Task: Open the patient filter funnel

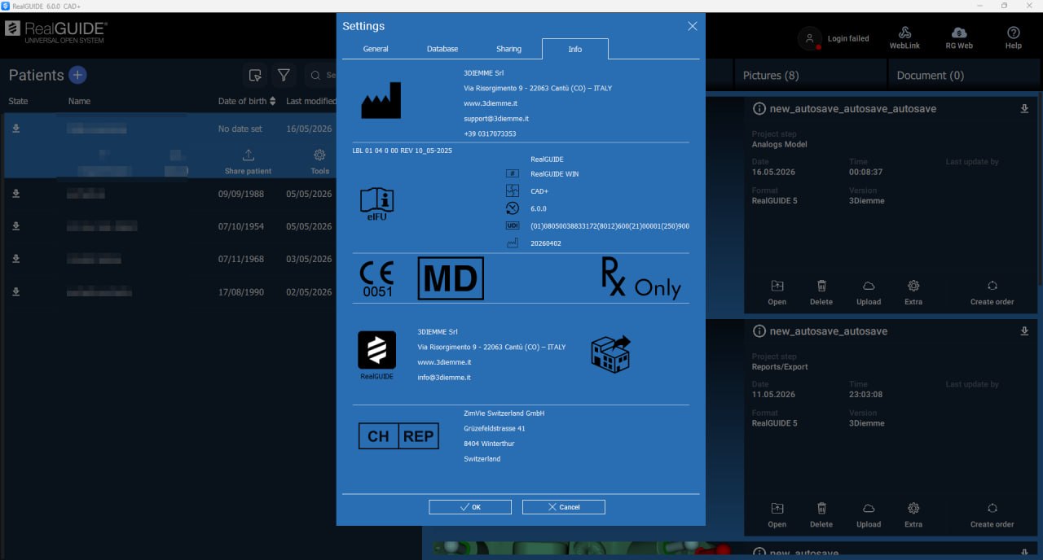Action: (284, 75)
